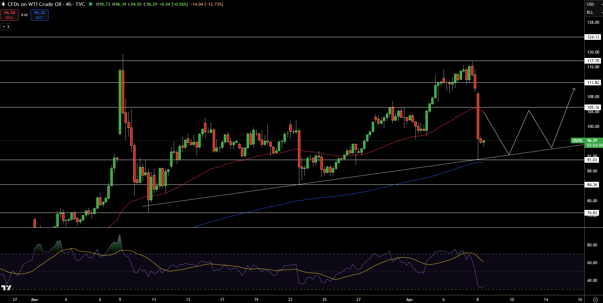Viewport: 603px width, 303px height.
Task: Click the BUY 96.32 button
Action: coord(40,15)
